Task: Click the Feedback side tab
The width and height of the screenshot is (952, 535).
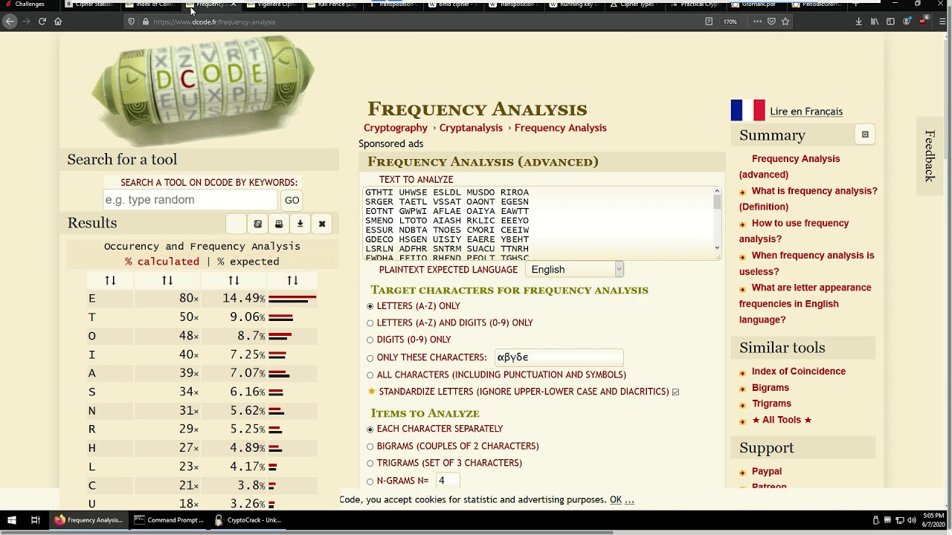Action: (x=930, y=156)
